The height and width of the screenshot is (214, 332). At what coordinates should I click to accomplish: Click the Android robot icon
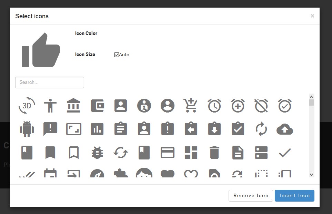tap(27, 129)
